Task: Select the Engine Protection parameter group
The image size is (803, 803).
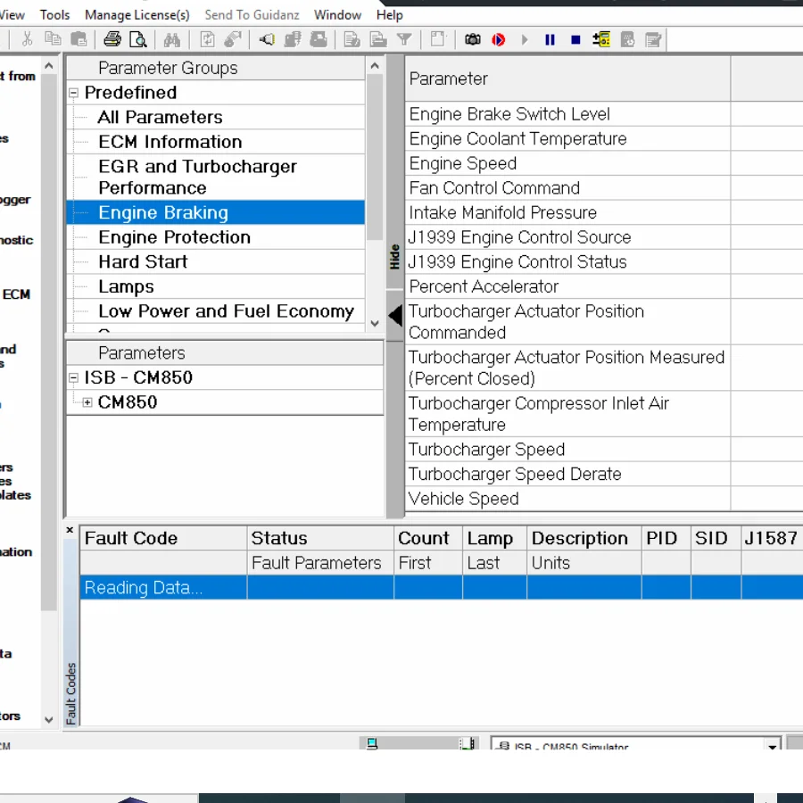Action: click(x=174, y=237)
